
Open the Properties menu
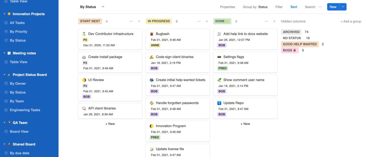(227, 7)
